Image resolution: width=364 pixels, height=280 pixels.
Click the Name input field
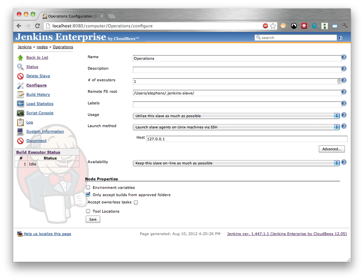pyautogui.click(x=237, y=58)
